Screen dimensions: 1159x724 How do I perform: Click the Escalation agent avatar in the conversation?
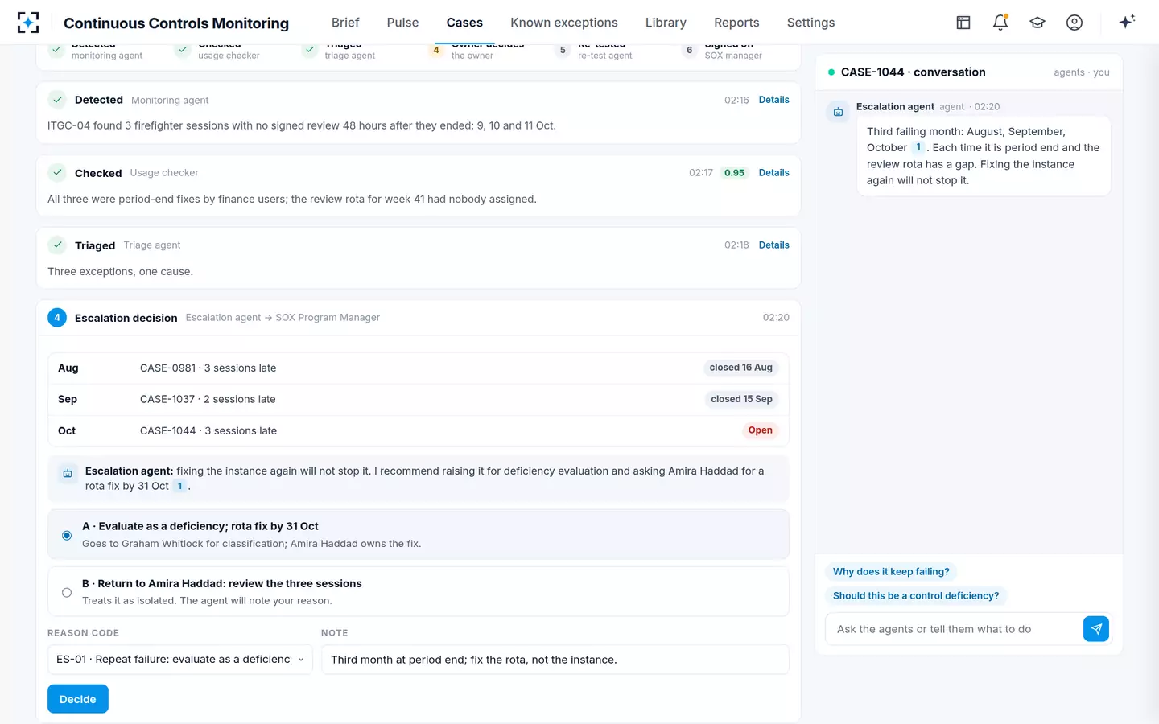coord(838,112)
